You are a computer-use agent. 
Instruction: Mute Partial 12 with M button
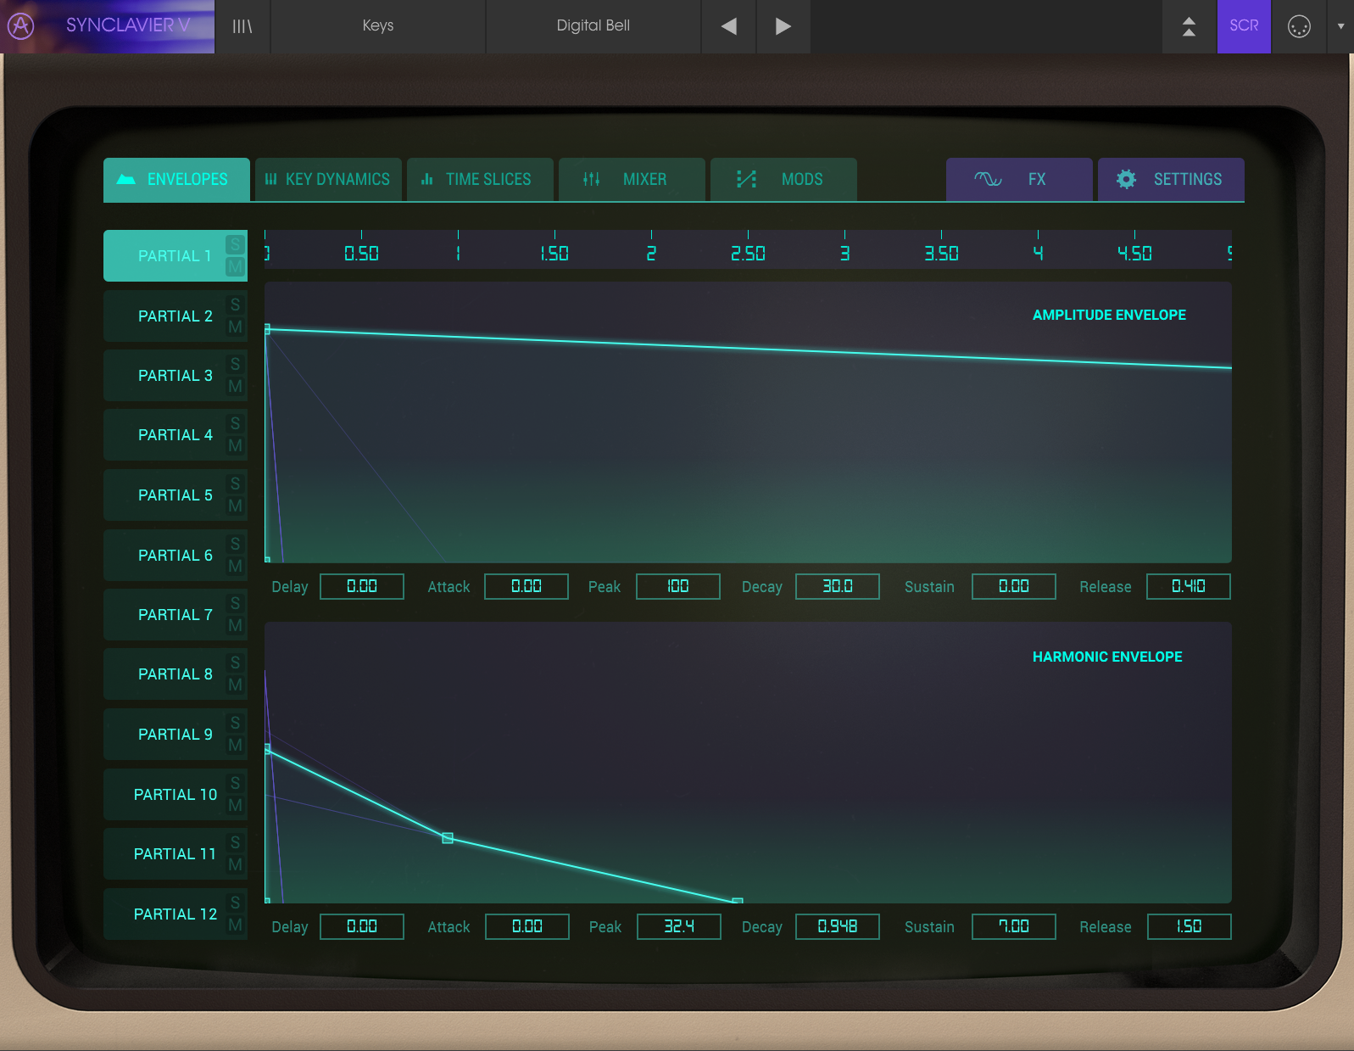[x=236, y=925]
